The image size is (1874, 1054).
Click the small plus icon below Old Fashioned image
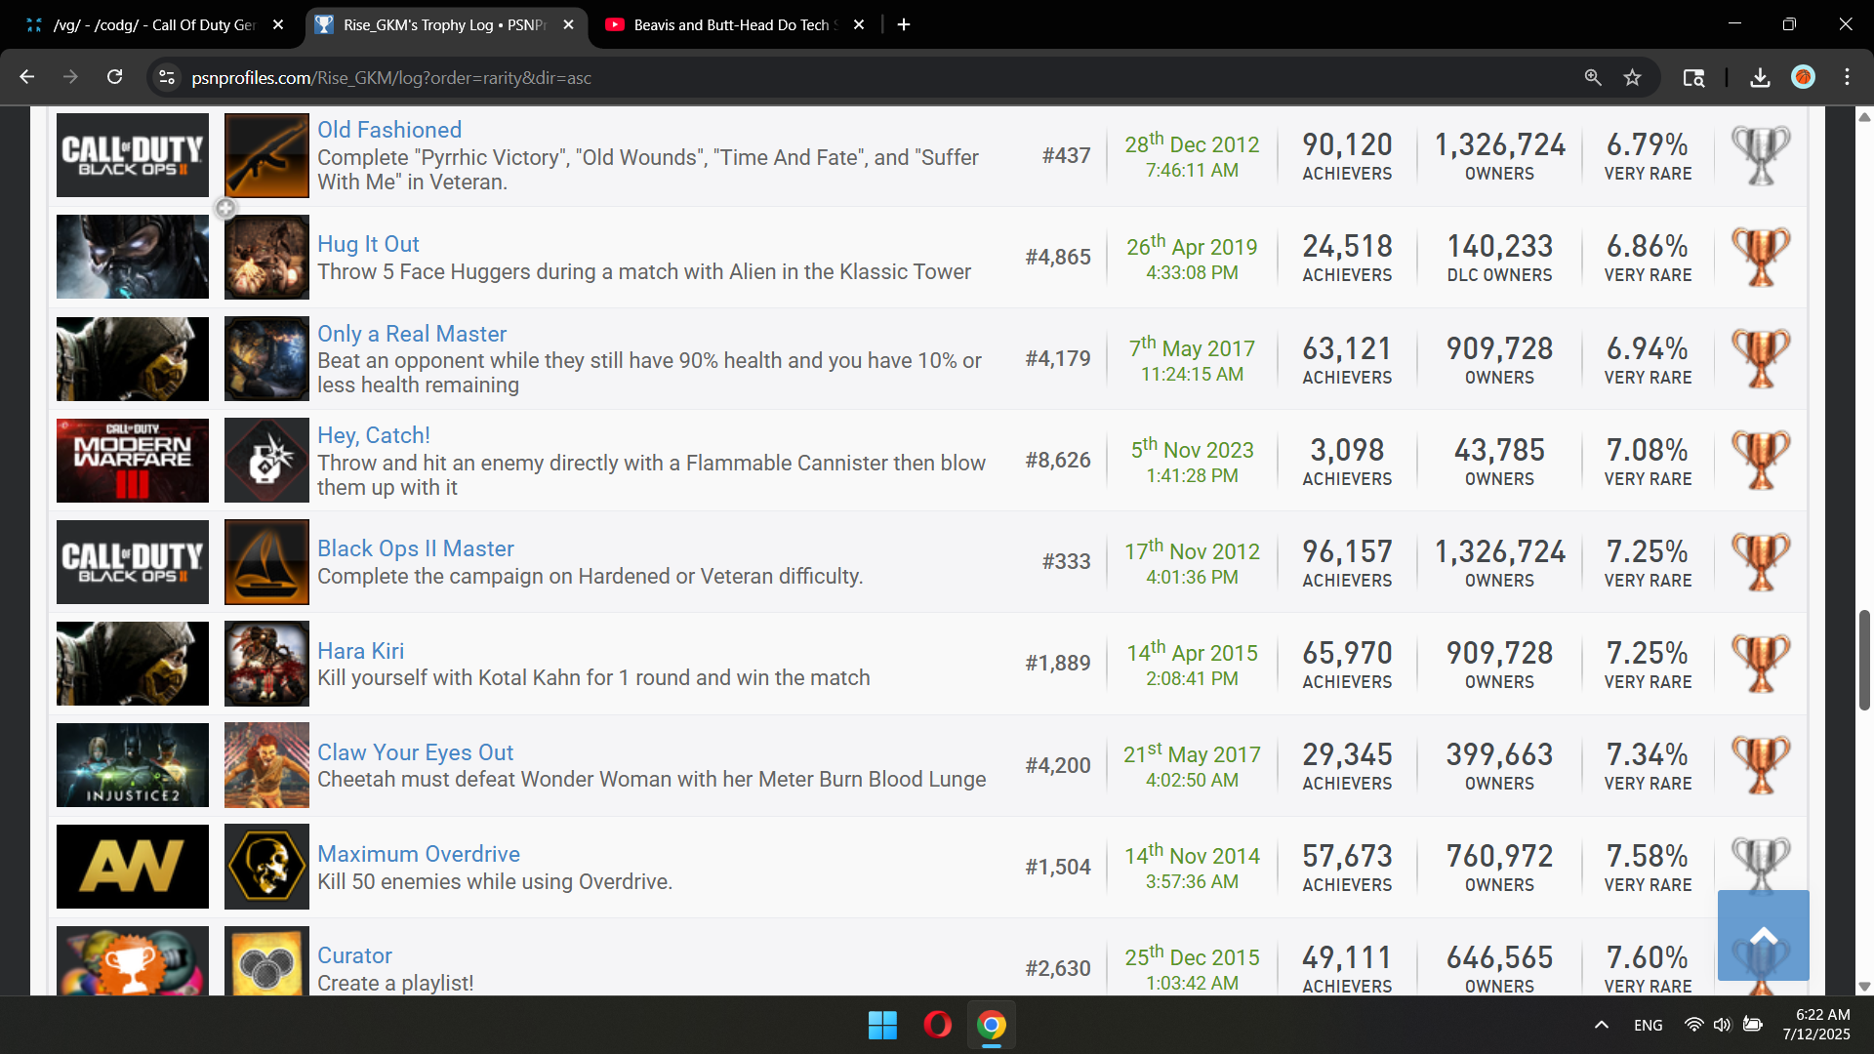tap(225, 208)
